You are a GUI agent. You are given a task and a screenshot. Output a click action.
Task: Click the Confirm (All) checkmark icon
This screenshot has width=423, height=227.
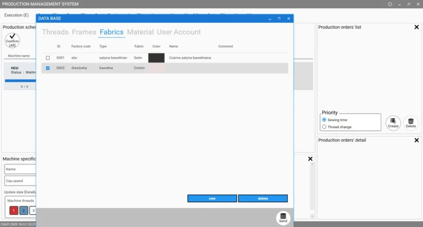point(12,40)
